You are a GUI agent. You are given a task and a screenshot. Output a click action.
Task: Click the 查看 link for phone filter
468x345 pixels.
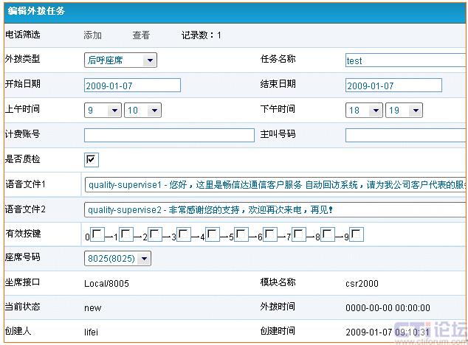pos(141,35)
